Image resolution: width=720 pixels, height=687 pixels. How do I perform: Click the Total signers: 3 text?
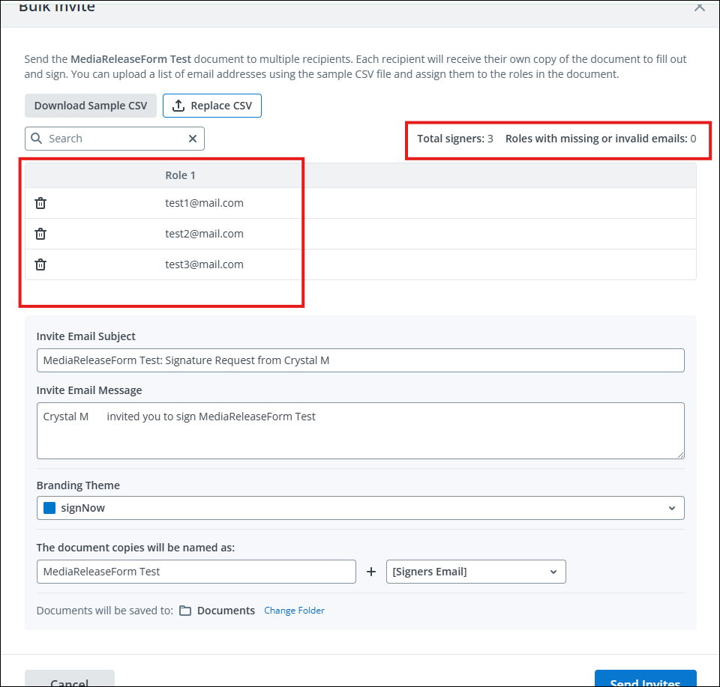click(x=455, y=139)
